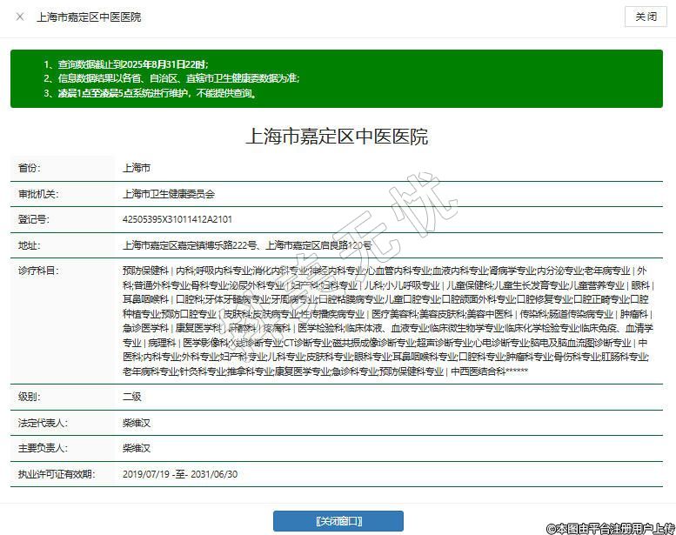Click the 级别 value 二级
The image size is (676, 535).
[x=132, y=397]
